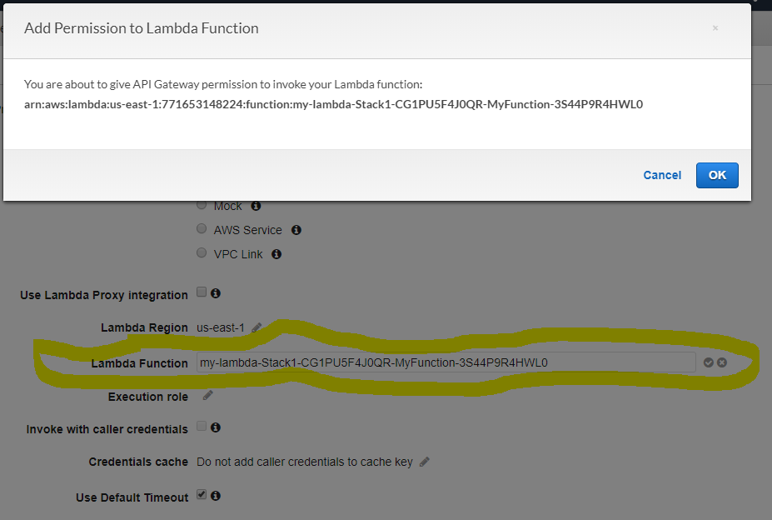Close the dialog with the X icon
Image resolution: width=772 pixels, height=520 pixels.
tap(715, 28)
